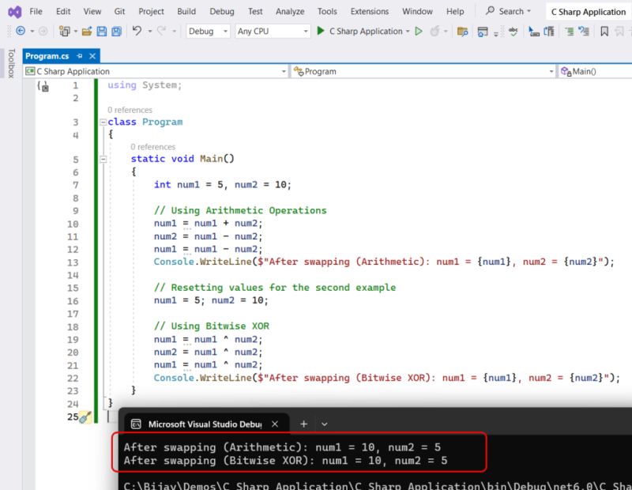
Task: Collapse the Program class code region
Action: pos(103,122)
